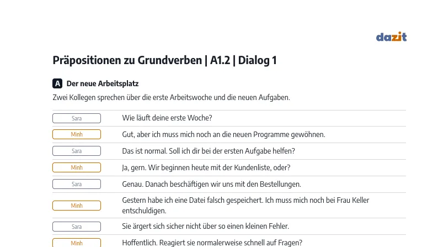Select the first Sara speaker label

77,118
